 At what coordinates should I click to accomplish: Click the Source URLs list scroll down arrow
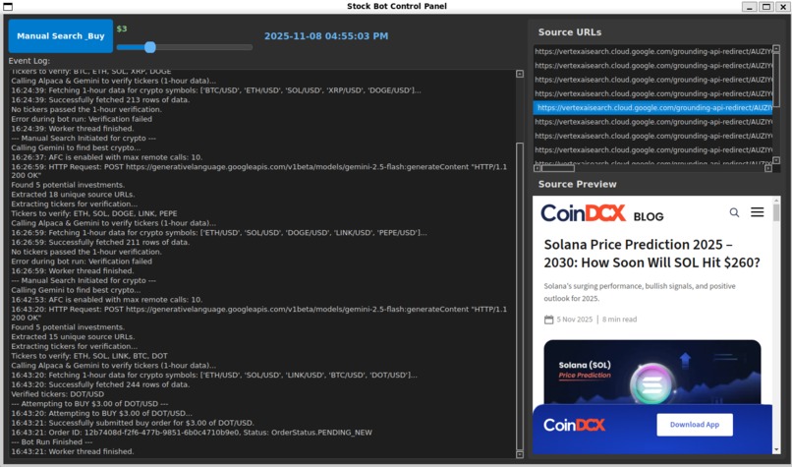coord(776,160)
